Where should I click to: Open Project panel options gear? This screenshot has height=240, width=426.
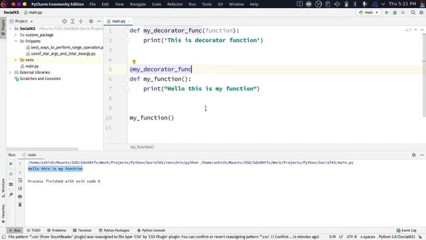pyautogui.click(x=91, y=21)
